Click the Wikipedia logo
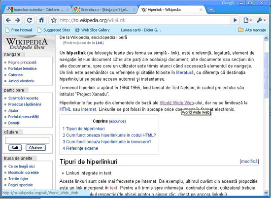Viewport: 271px width, 199px height. 27,42
